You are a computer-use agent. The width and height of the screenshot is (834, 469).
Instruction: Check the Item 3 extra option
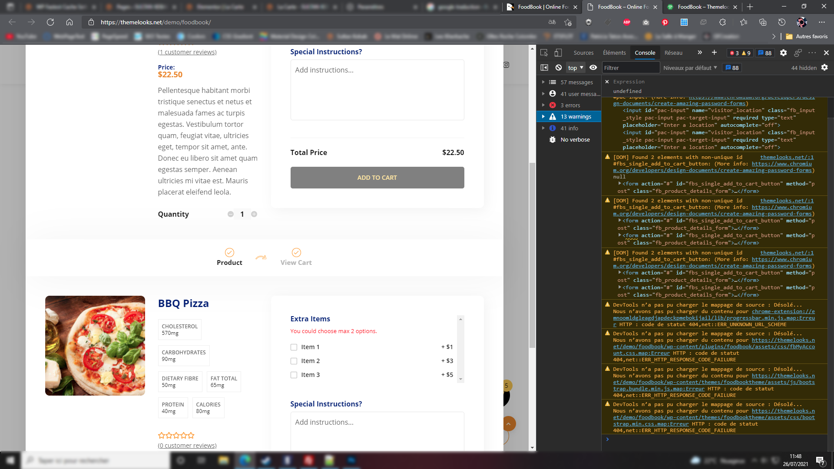294,375
